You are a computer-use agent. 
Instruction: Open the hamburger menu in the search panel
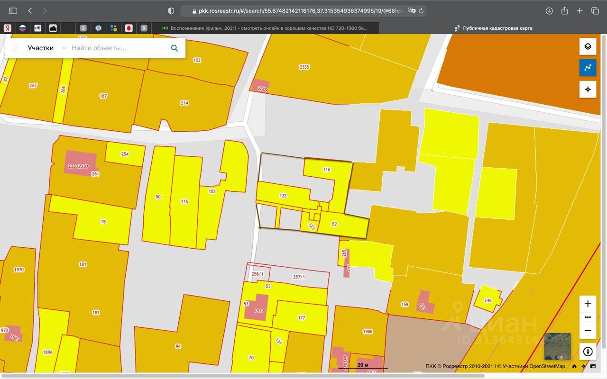(x=15, y=48)
